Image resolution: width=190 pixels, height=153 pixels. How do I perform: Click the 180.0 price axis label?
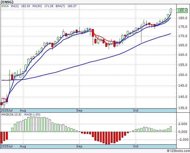pos(183,18)
